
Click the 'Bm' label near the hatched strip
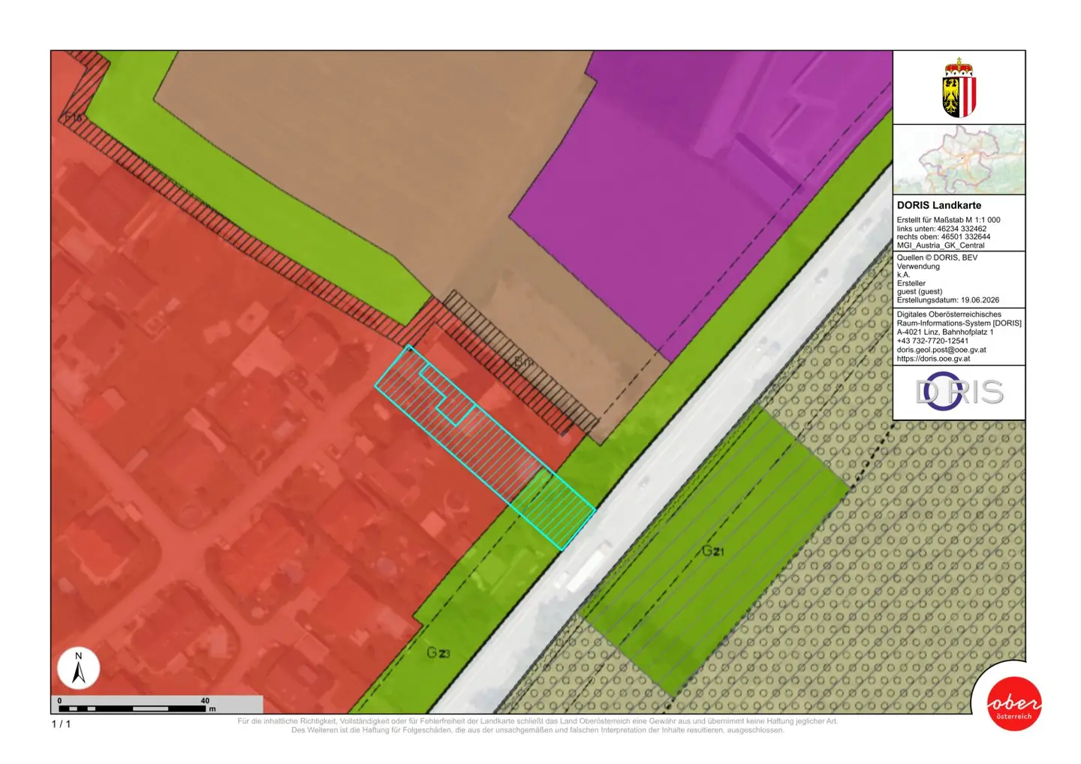point(524,362)
